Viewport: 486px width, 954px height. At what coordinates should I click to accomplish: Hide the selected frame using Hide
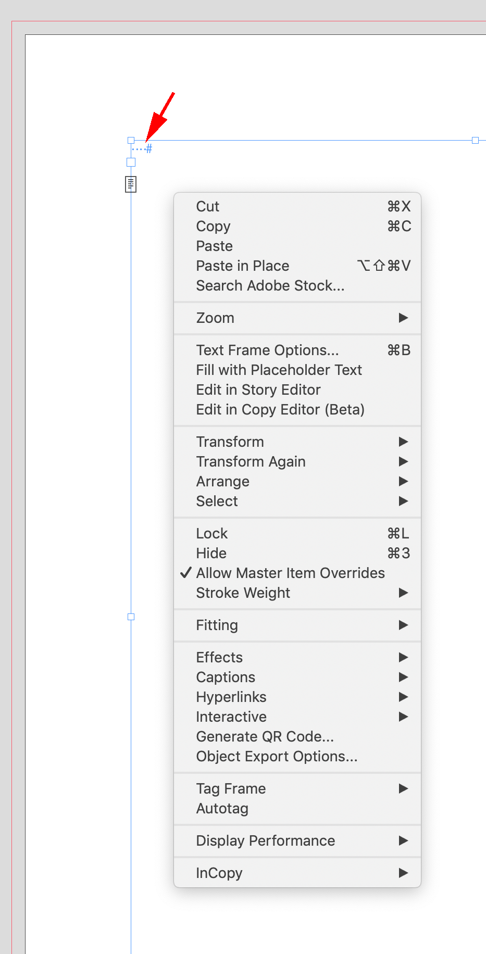click(211, 553)
